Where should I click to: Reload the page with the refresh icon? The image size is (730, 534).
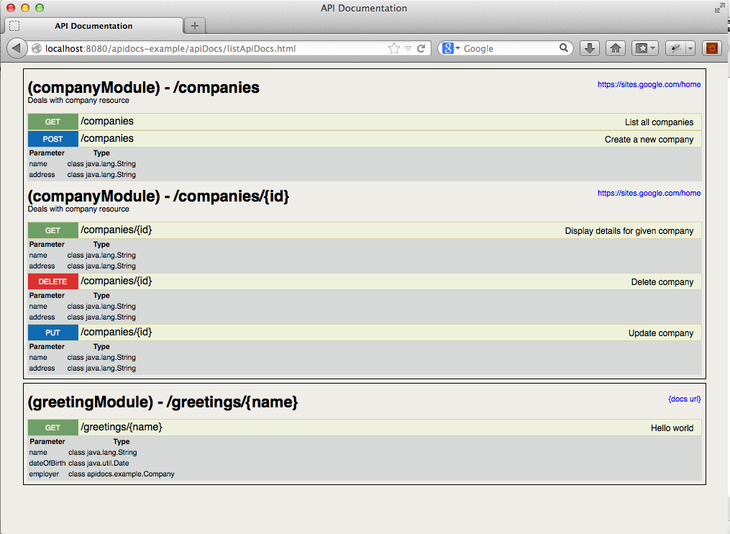coord(421,48)
